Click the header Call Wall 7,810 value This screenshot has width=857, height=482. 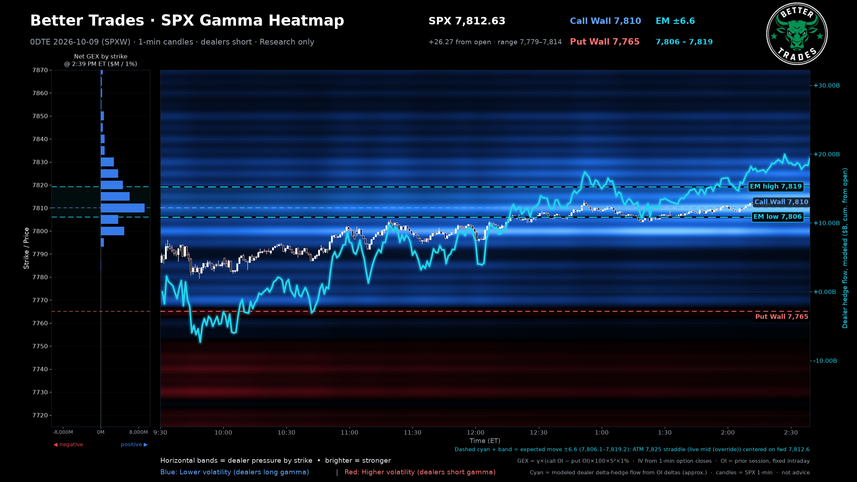click(x=605, y=21)
